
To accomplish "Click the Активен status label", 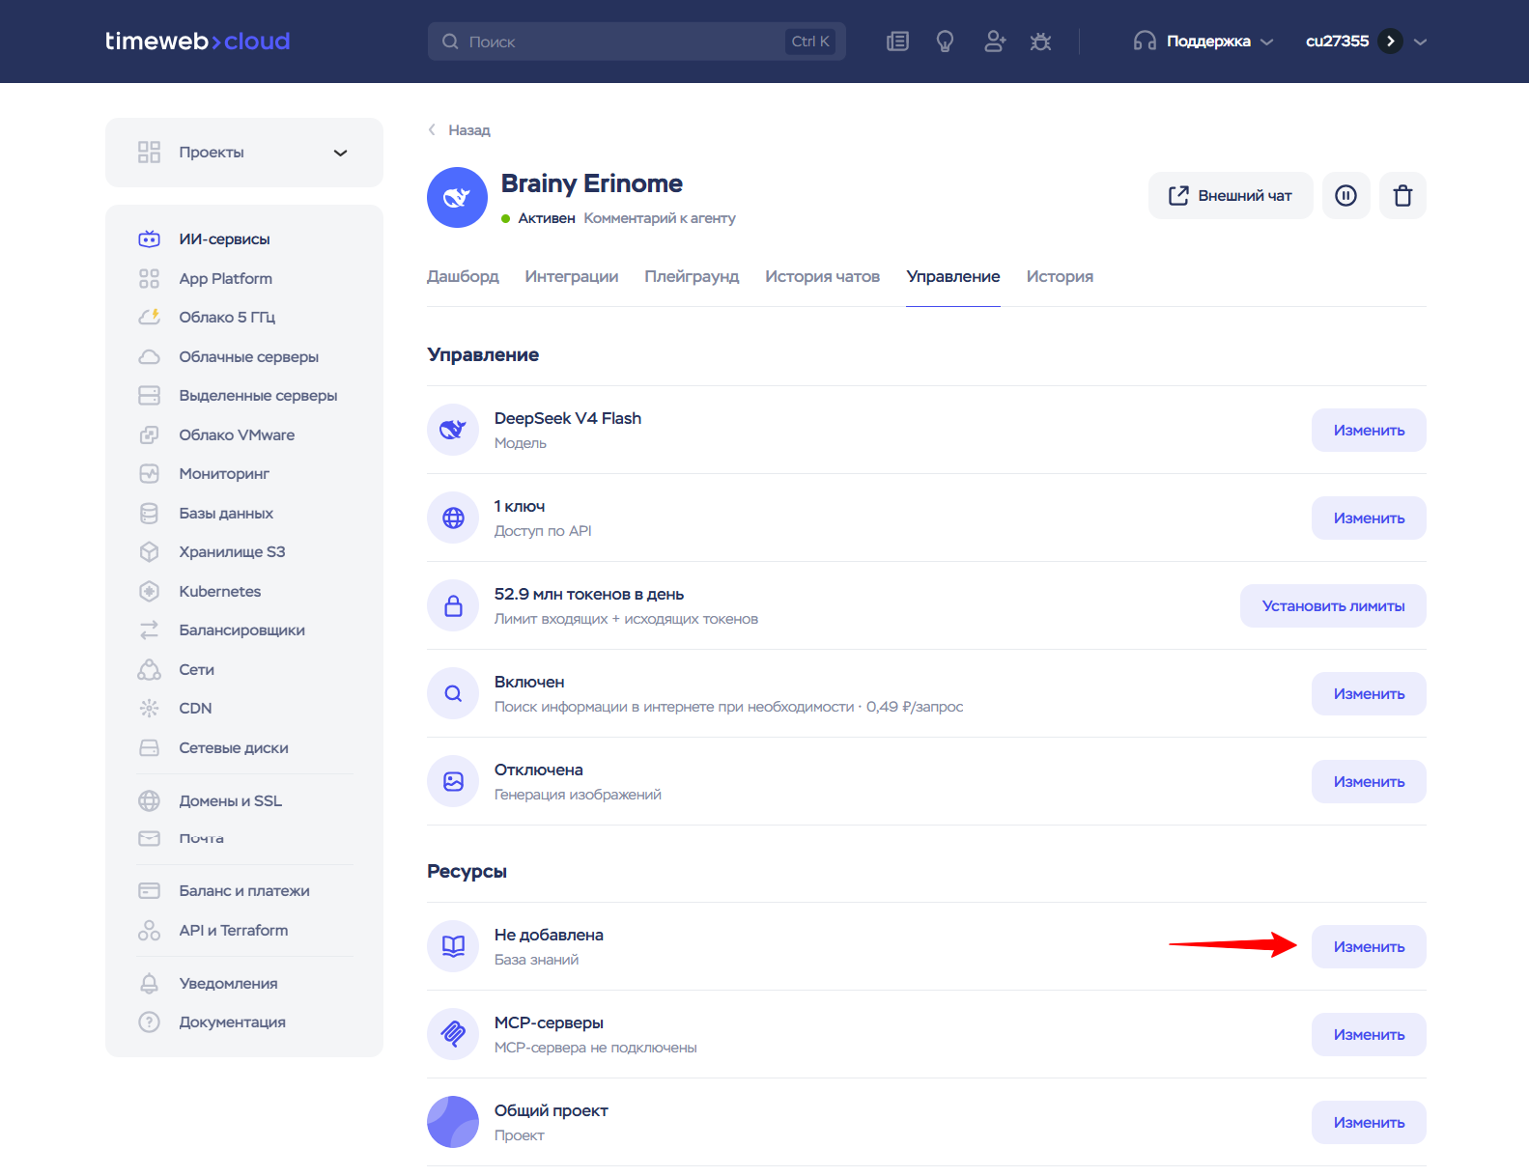I will [x=547, y=218].
